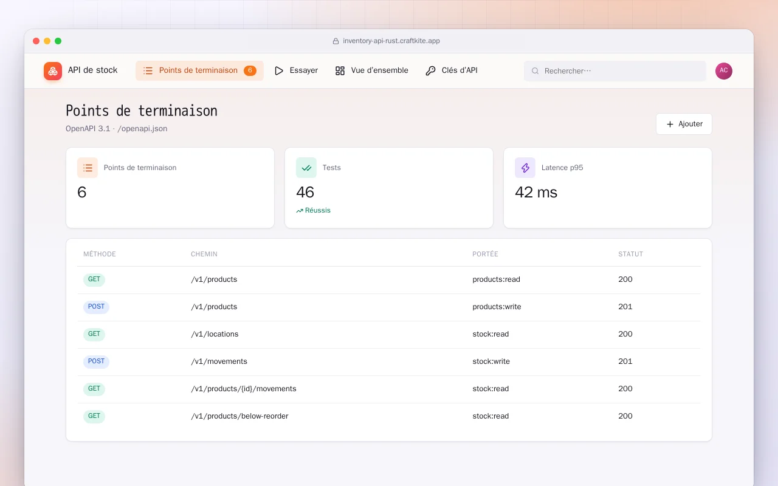
Task: Click GET badge for /v1/locations row
Action: 94,335
